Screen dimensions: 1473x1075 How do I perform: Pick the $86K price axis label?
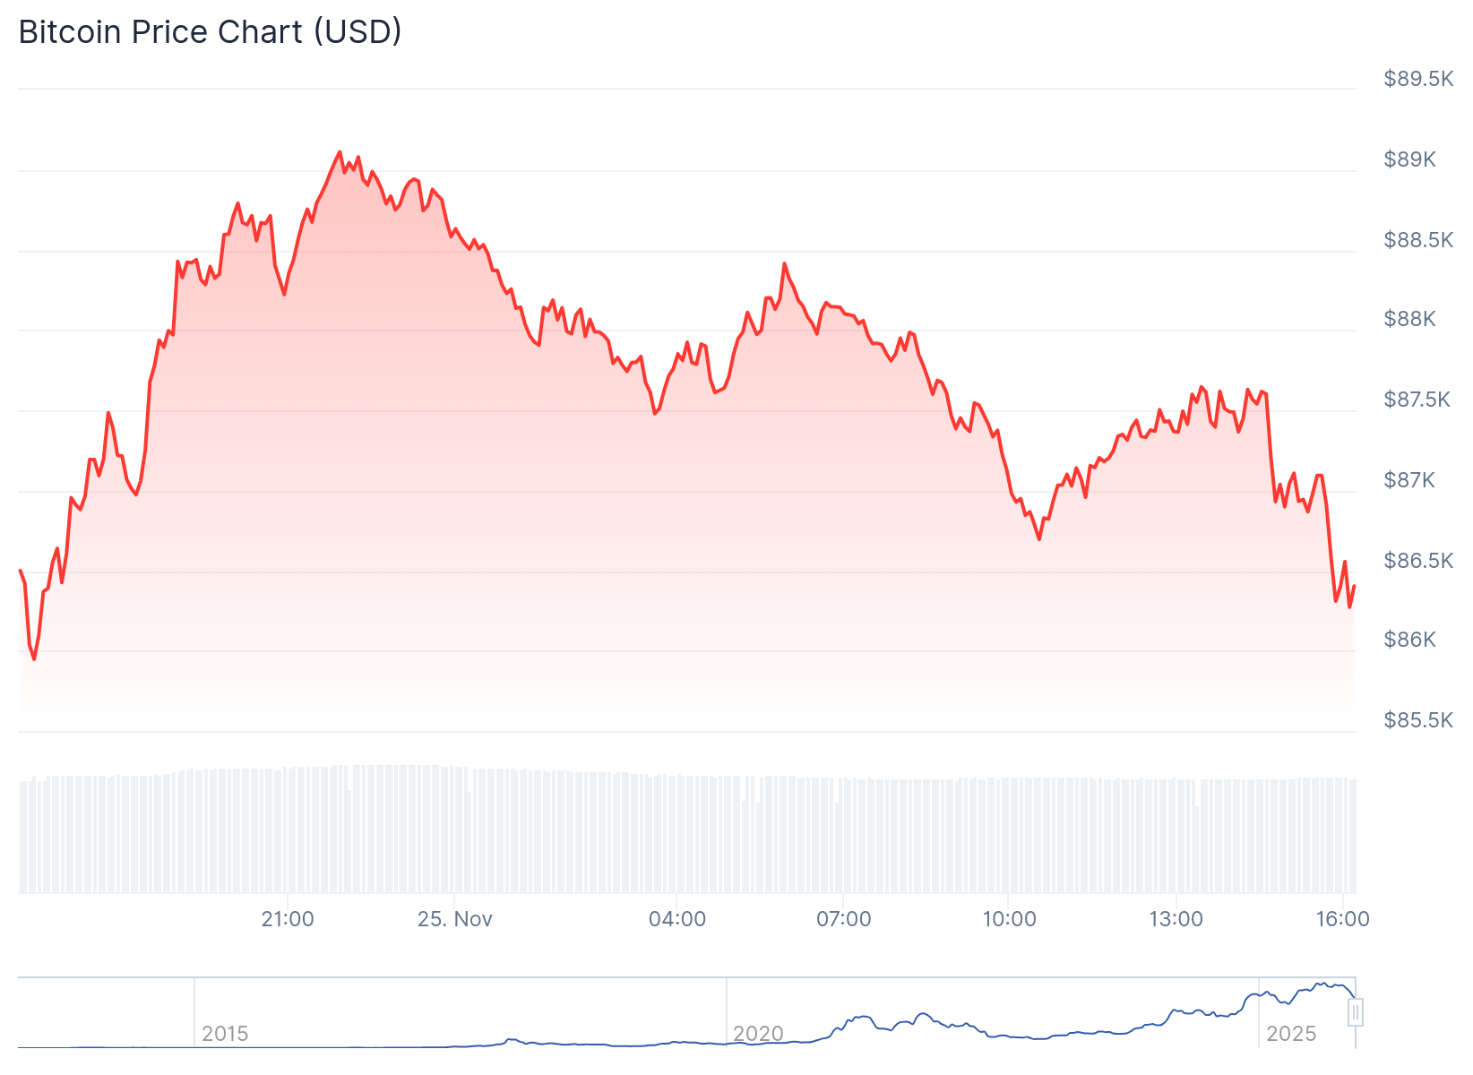click(x=1409, y=640)
